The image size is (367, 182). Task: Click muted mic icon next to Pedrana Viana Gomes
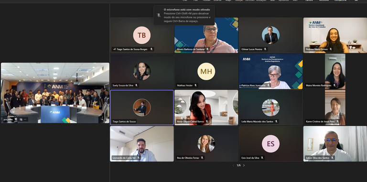(x=331, y=49)
